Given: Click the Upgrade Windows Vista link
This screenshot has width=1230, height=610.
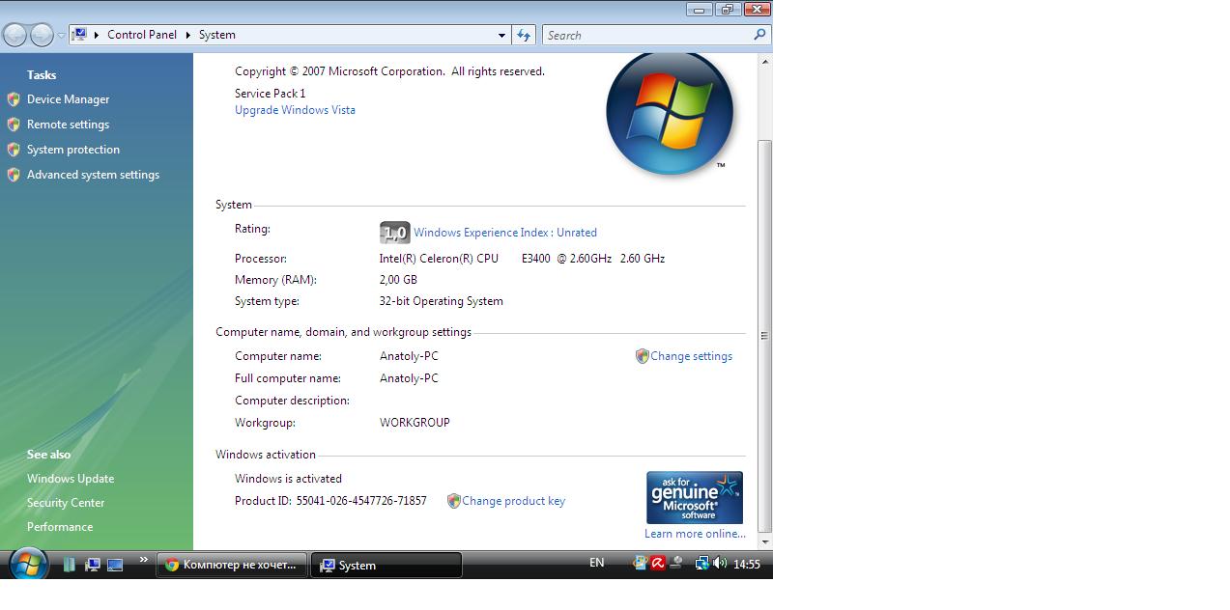Looking at the screenshot, I should 295,110.
